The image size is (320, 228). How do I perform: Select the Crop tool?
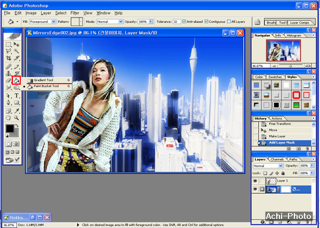click(9, 58)
